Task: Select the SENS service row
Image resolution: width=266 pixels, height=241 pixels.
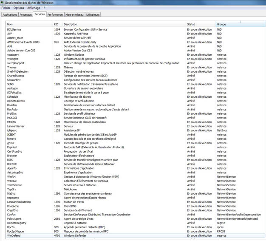Action: (x=136, y=84)
